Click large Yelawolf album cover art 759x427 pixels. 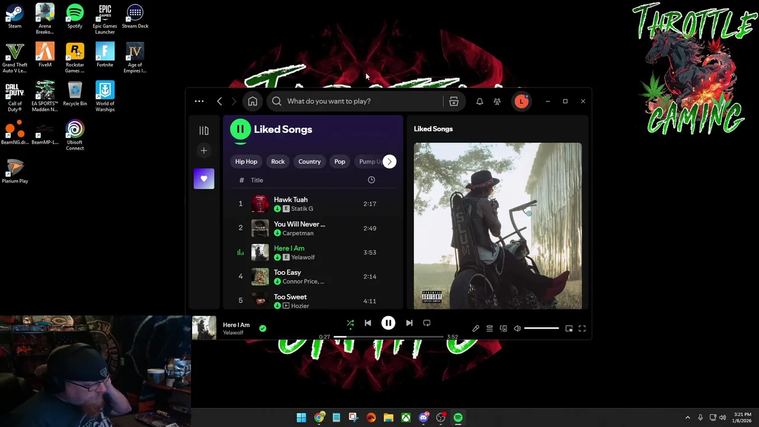(498, 225)
